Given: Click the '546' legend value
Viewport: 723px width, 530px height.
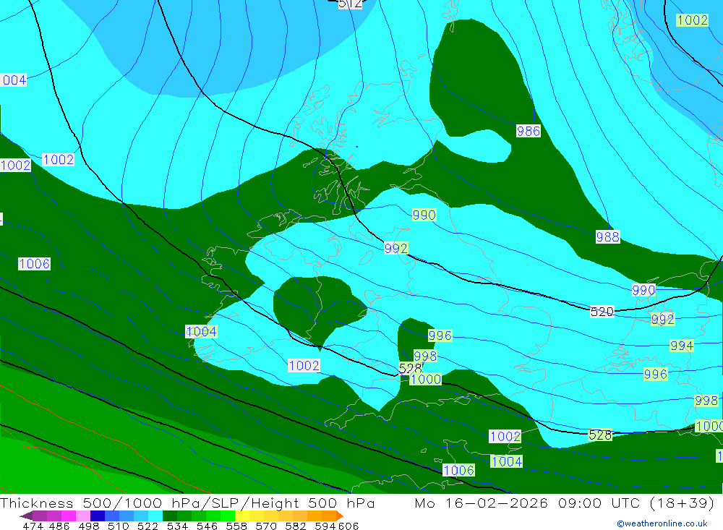Looking at the screenshot, I should pyautogui.click(x=207, y=526).
